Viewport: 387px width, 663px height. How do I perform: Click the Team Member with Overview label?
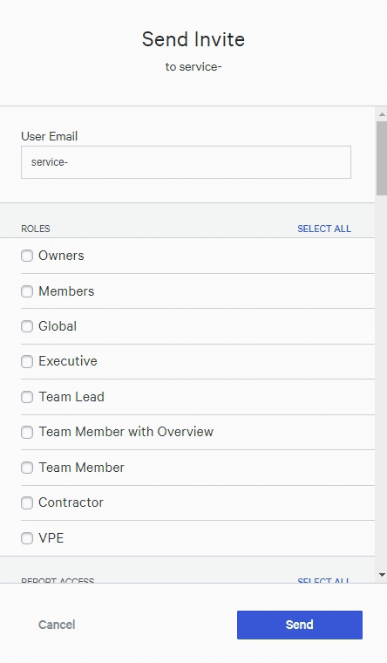(126, 432)
